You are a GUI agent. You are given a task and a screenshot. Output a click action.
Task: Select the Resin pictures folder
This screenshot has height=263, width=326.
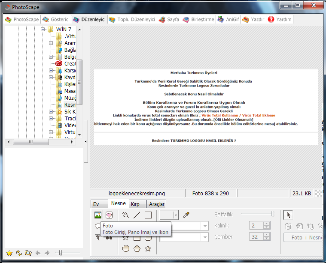tap(66, 105)
